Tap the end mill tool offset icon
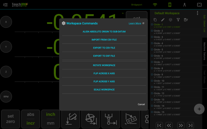 (91, 119)
